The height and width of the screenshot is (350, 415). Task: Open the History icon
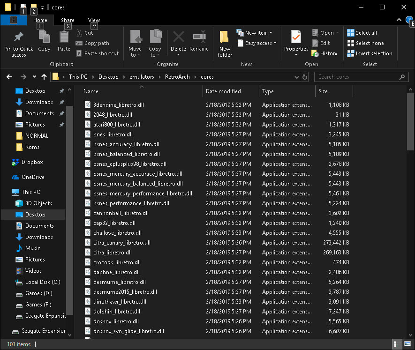pyautogui.click(x=315, y=53)
